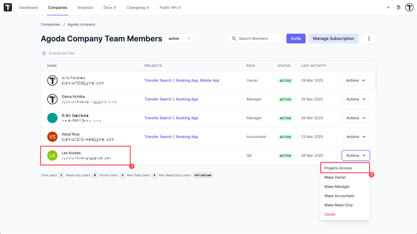Open the profile avatar in the top-right
Image resolution: width=417 pixels, height=234 pixels.
(409, 7)
